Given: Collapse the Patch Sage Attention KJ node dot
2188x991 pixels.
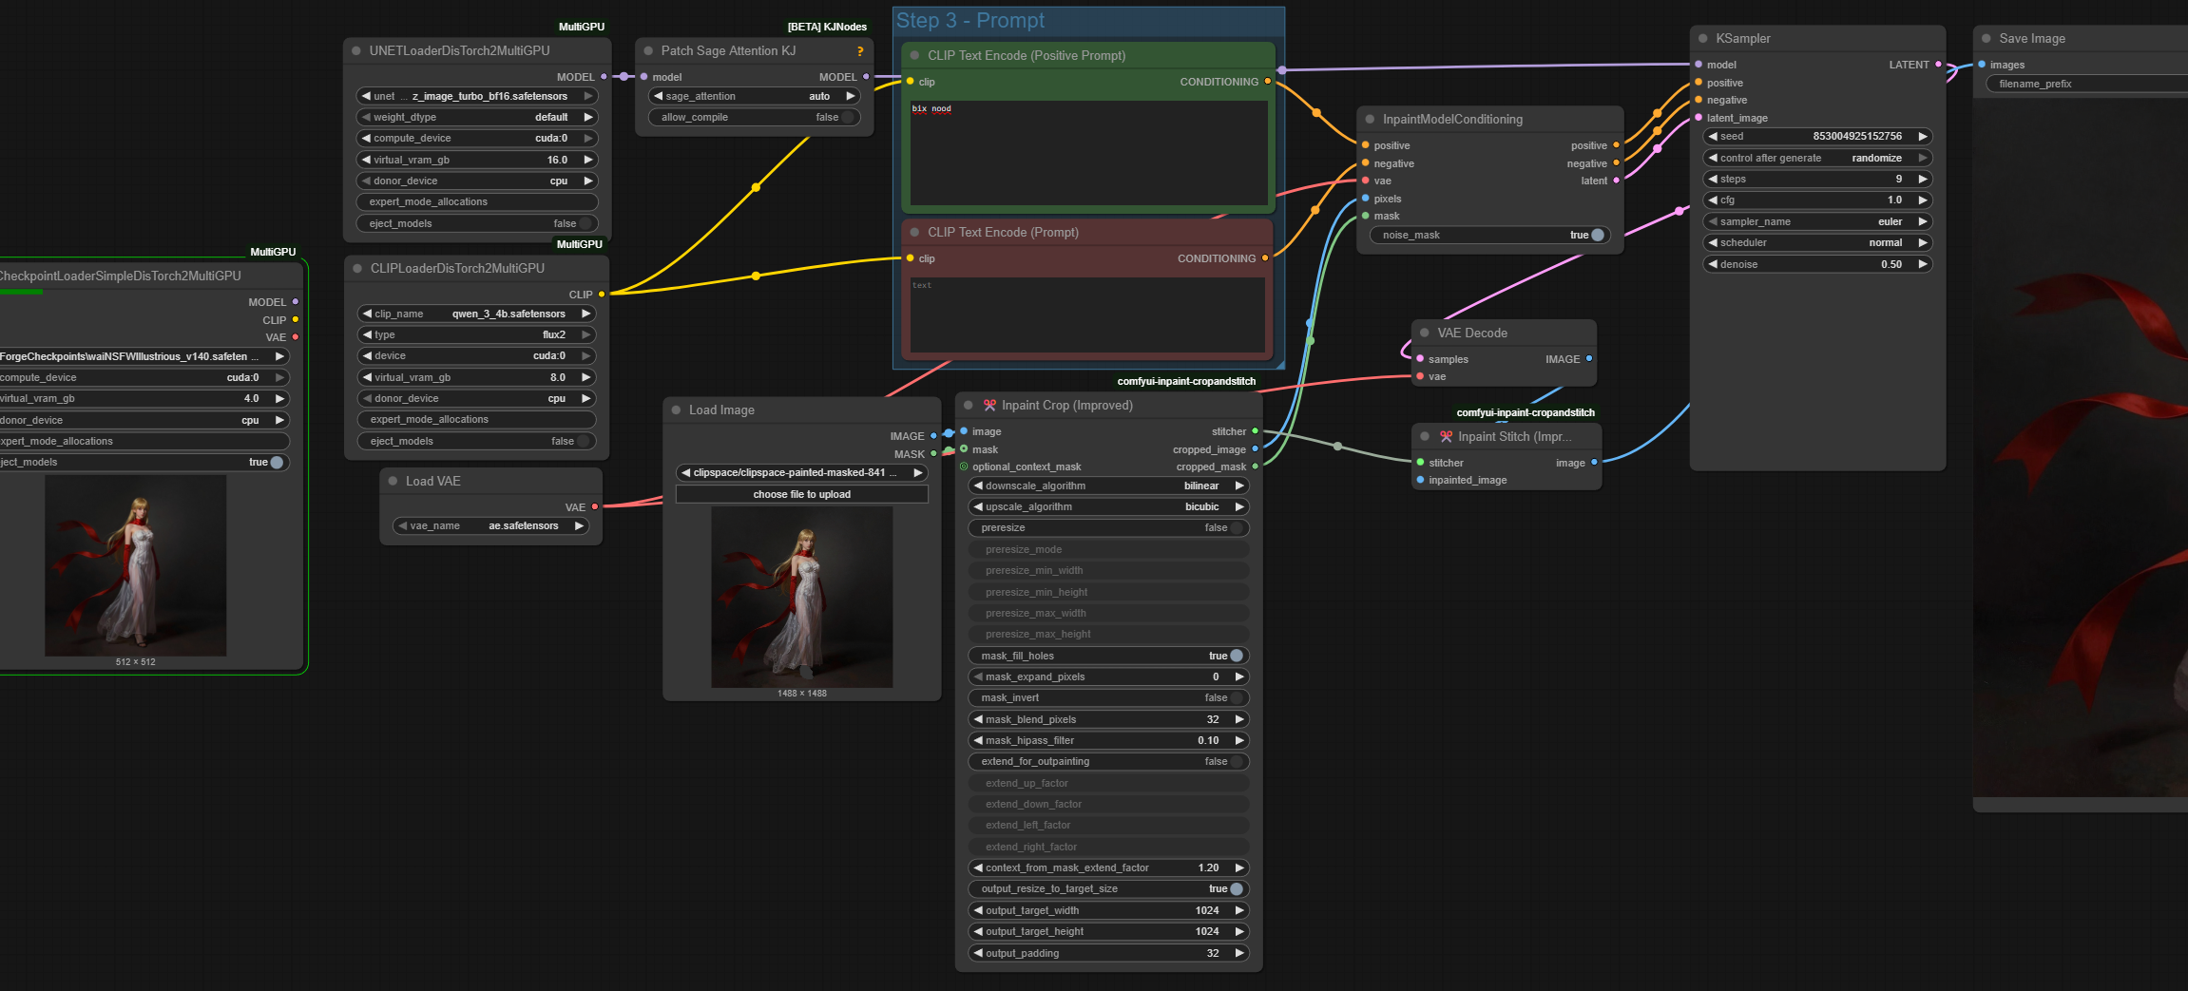Looking at the screenshot, I should (x=648, y=51).
